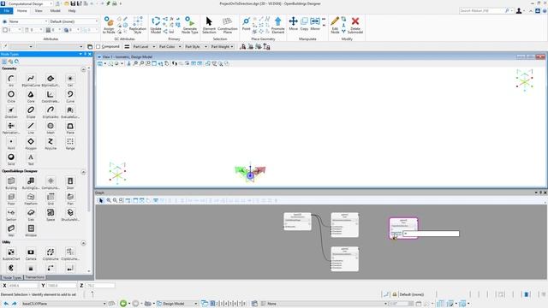Select the Camera utility node
Image resolution: width=548 pixels, height=308 pixels.
(31, 254)
